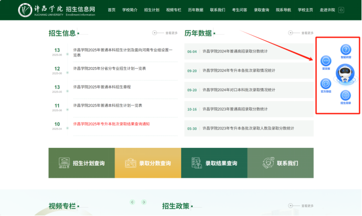362x216 pixels.
Task: Click the 录取结果查询 button
Action: tap(214, 163)
